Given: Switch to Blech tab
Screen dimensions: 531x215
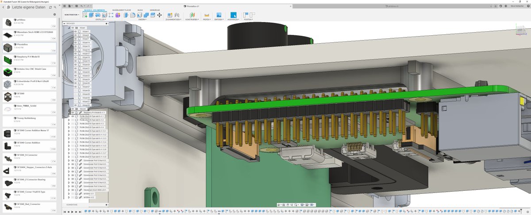Looking at the screenshot, I should pyautogui.click(x=140, y=10).
